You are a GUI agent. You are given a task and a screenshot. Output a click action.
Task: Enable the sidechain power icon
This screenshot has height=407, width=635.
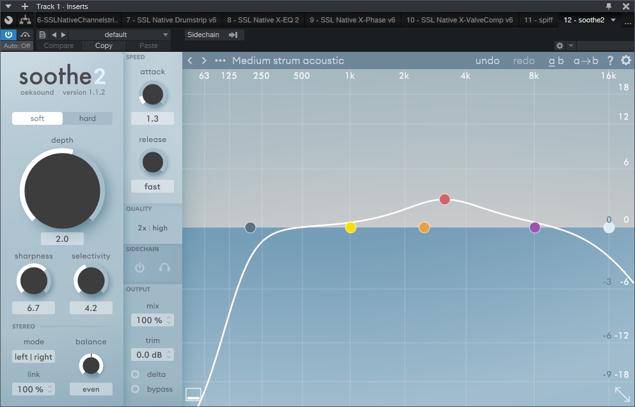tap(139, 267)
